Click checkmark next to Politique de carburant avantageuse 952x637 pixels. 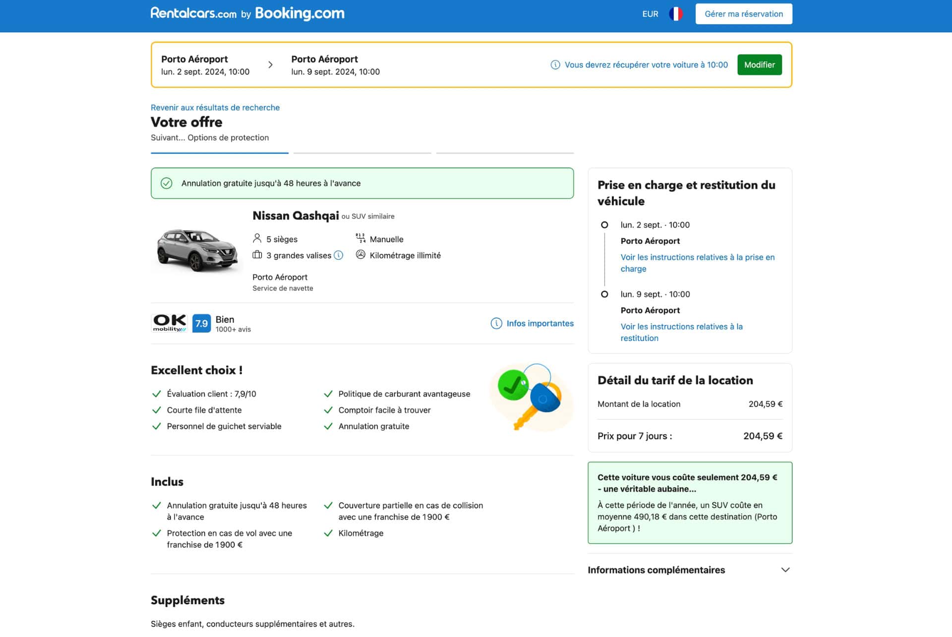328,394
